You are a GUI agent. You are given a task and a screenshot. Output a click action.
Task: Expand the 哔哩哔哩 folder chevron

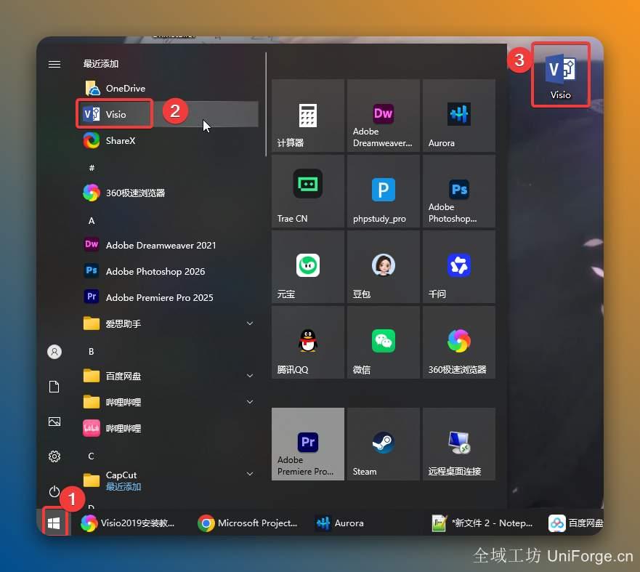(x=250, y=402)
